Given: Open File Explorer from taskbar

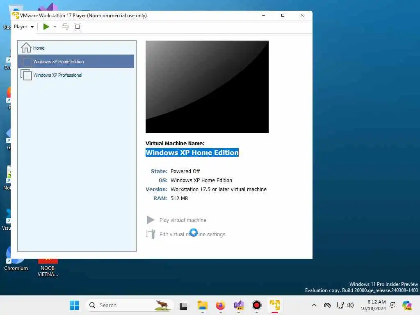Looking at the screenshot, I should tap(203, 305).
